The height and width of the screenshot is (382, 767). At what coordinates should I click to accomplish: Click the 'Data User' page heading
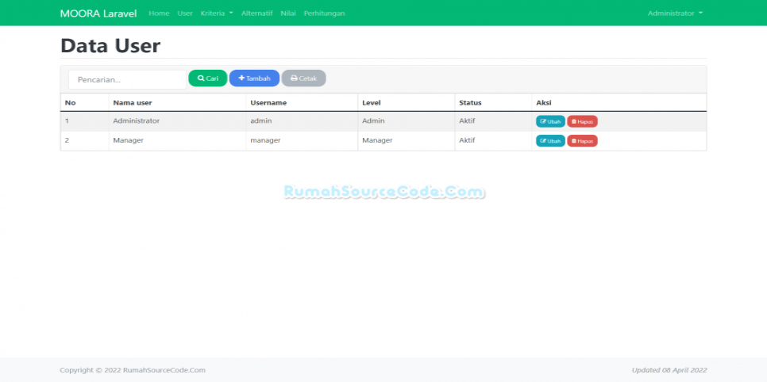point(110,45)
